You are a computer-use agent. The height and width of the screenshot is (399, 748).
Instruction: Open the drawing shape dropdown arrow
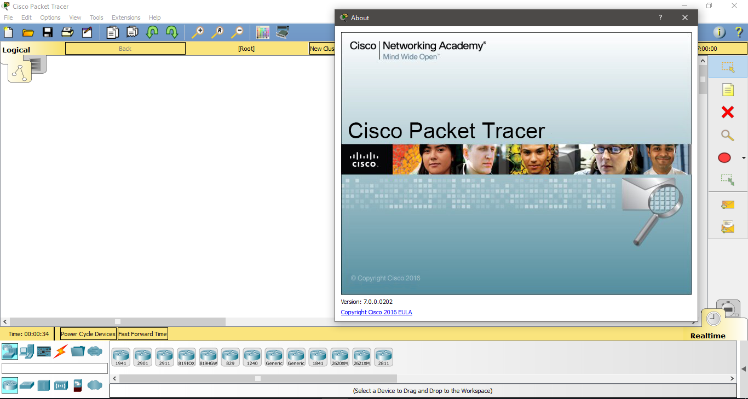pyautogui.click(x=744, y=158)
